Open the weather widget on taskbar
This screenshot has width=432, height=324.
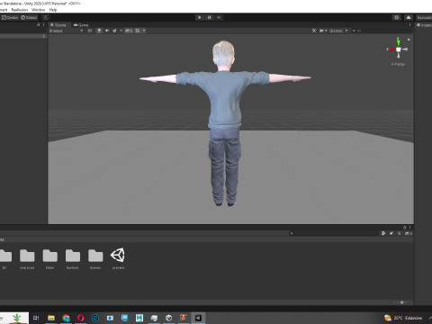[x=403, y=318]
